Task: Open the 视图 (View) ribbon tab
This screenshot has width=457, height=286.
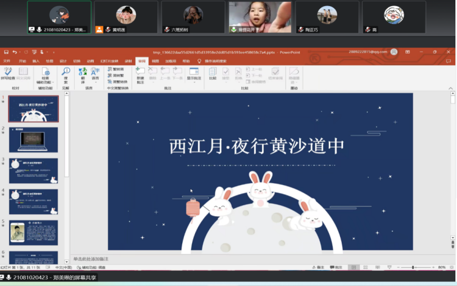Action: coord(155,61)
